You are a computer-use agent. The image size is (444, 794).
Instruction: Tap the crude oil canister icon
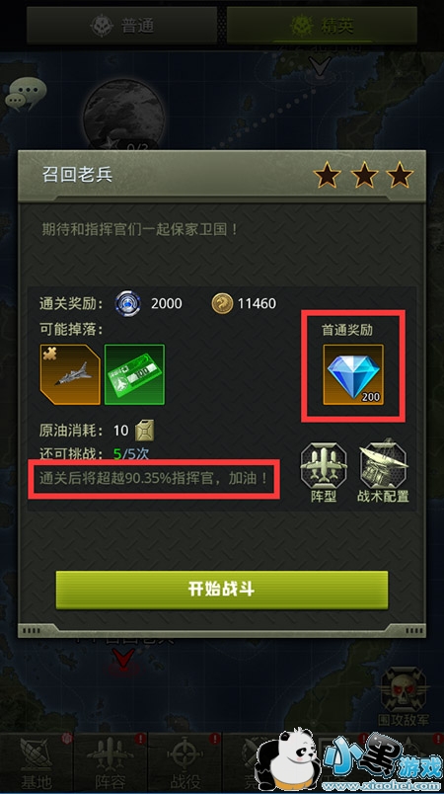click(145, 431)
